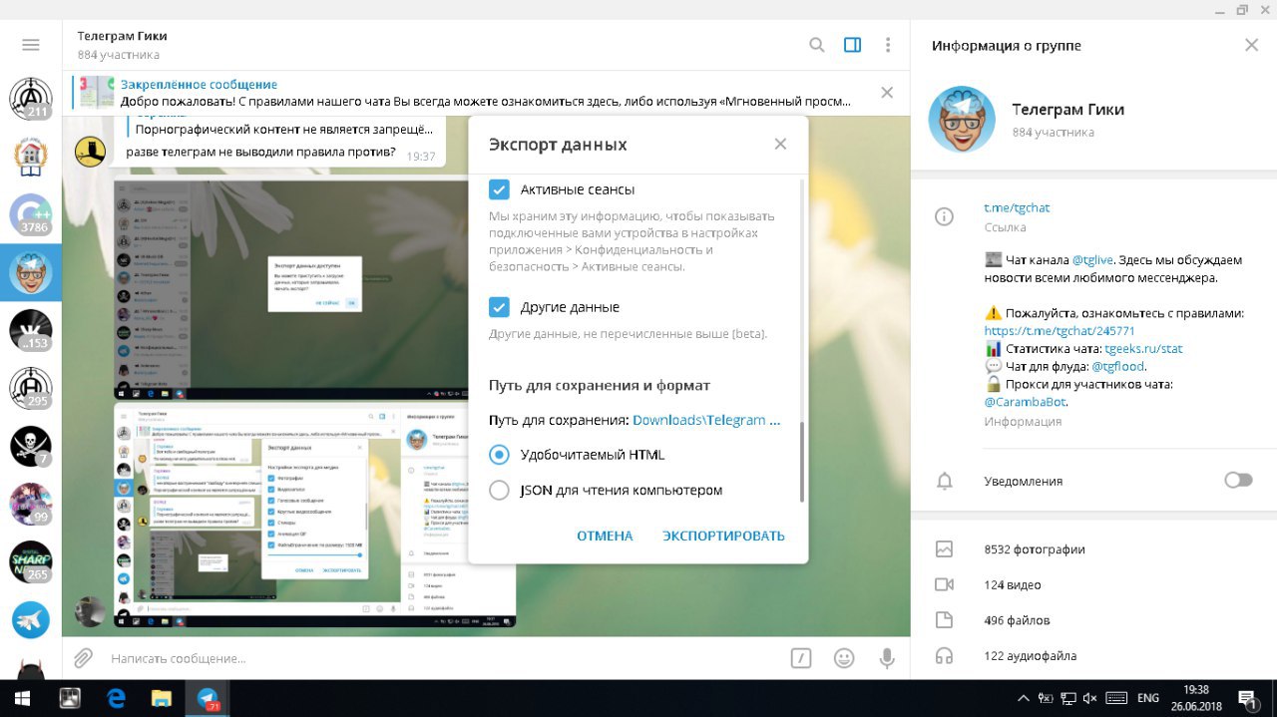Open the hamburger main menu
This screenshot has height=717, width=1277.
point(30,45)
